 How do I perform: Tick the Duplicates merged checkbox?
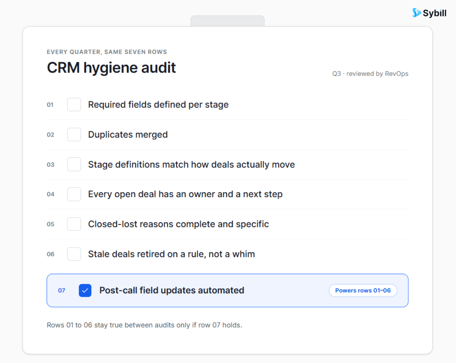click(x=74, y=135)
